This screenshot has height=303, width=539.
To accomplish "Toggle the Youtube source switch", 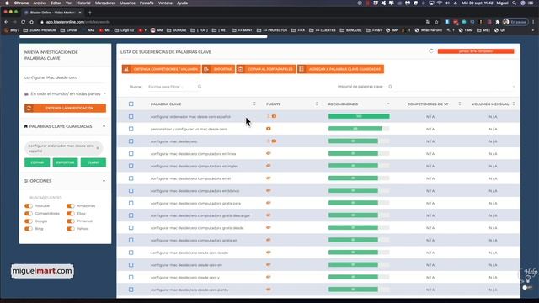I will coord(29,205).
